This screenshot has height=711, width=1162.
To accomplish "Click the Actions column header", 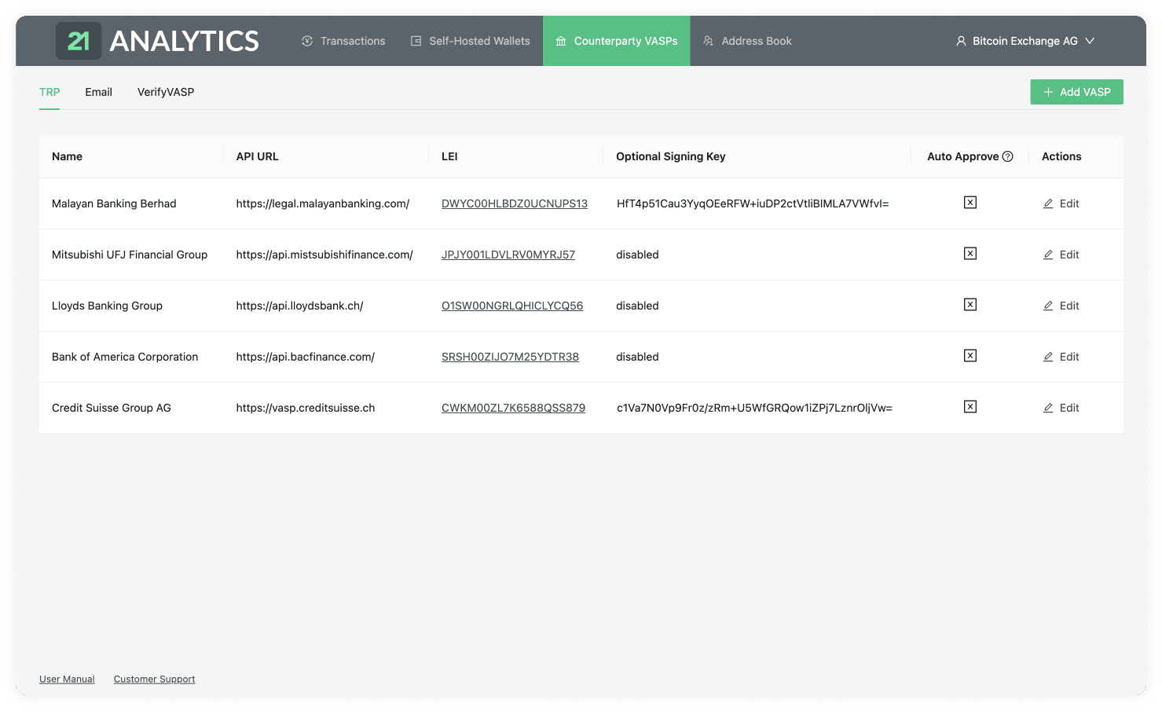I will pos(1061,156).
